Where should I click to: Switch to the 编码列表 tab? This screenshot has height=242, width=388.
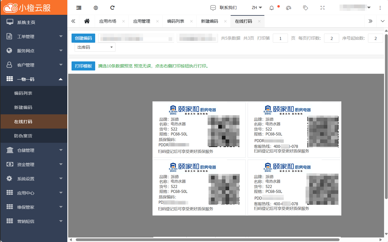click(x=176, y=21)
